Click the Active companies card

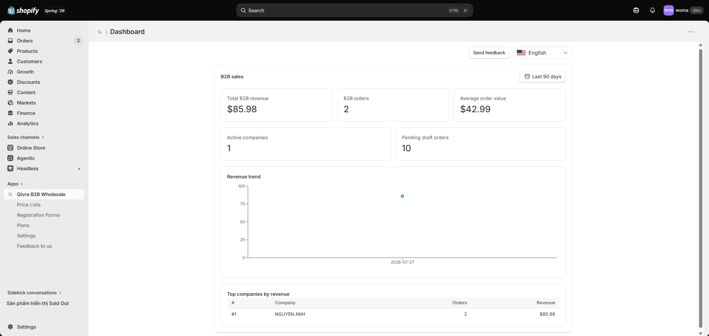coord(306,144)
